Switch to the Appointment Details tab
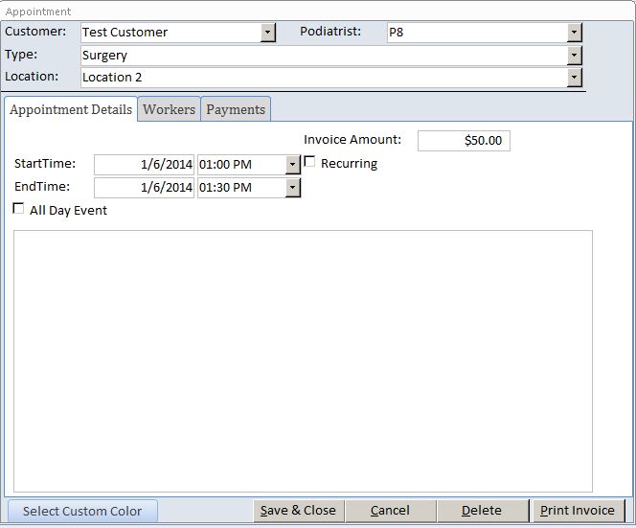636x528 pixels. [x=71, y=109]
